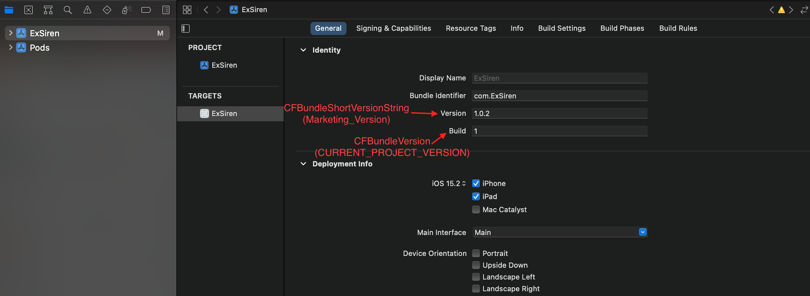Click the ExSiren jump bar file icon
810x296 pixels.
(x=234, y=10)
